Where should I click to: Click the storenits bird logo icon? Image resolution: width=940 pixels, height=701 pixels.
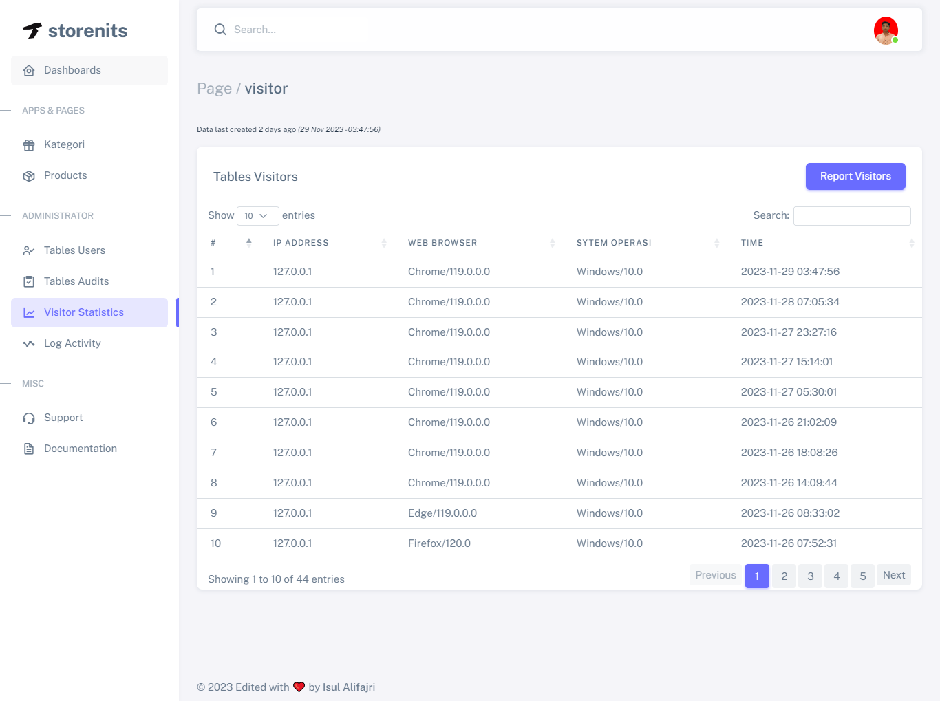tap(32, 30)
